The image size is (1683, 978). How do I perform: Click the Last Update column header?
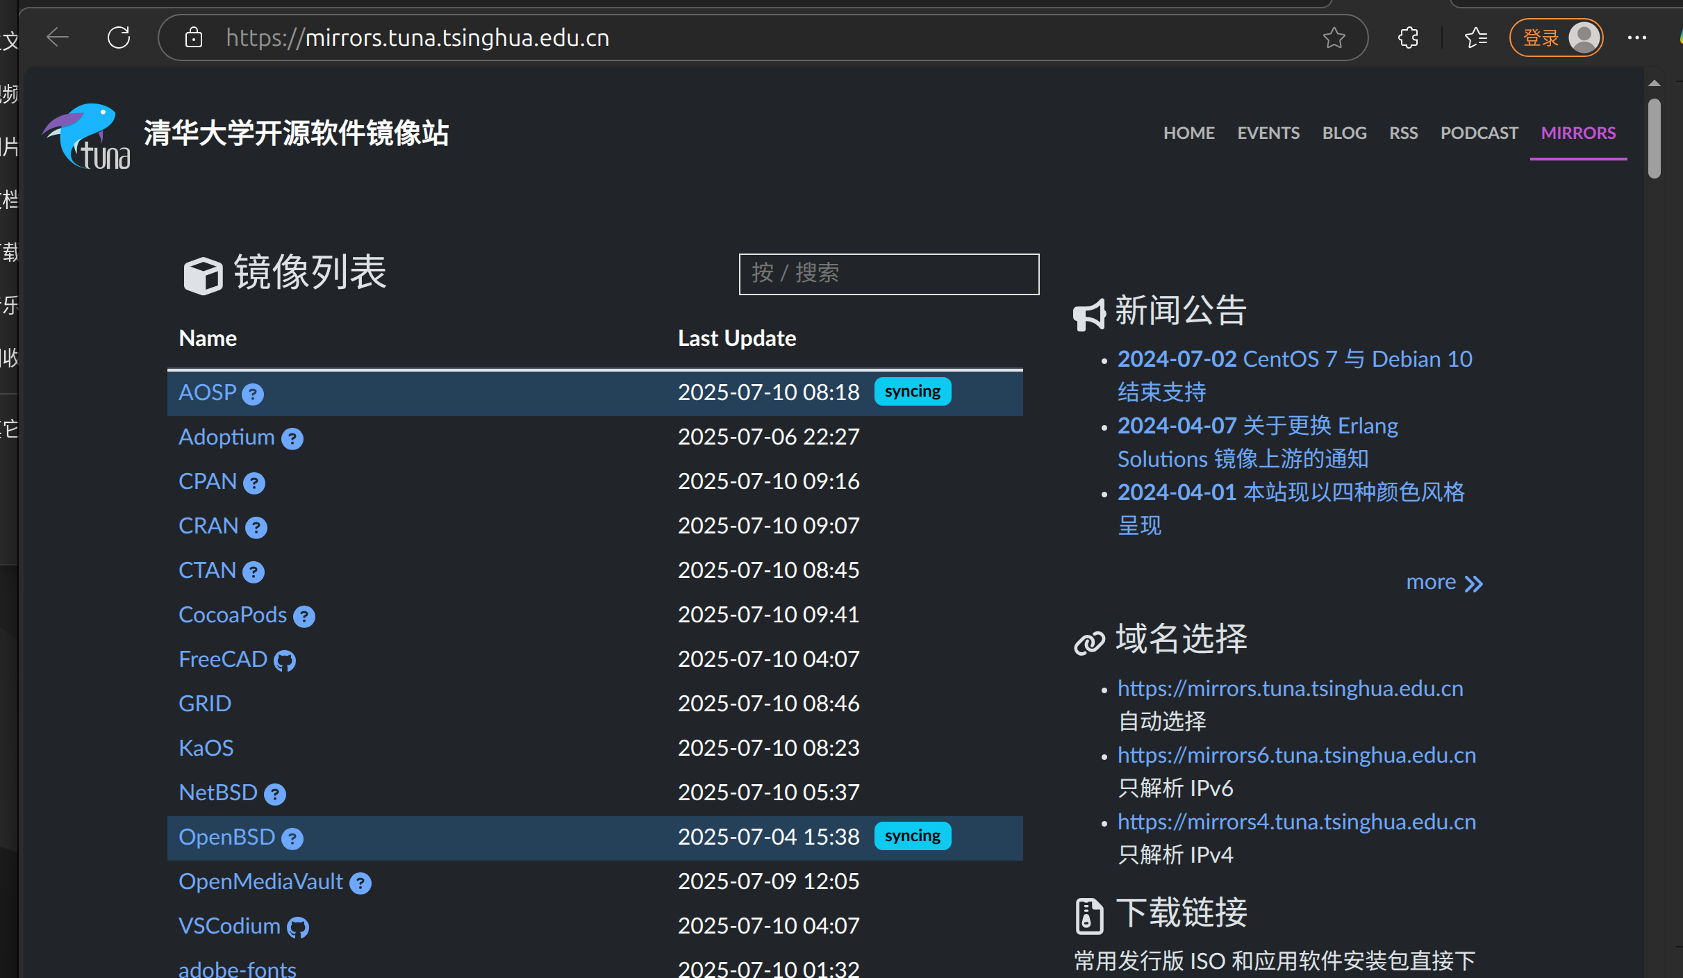tap(737, 338)
